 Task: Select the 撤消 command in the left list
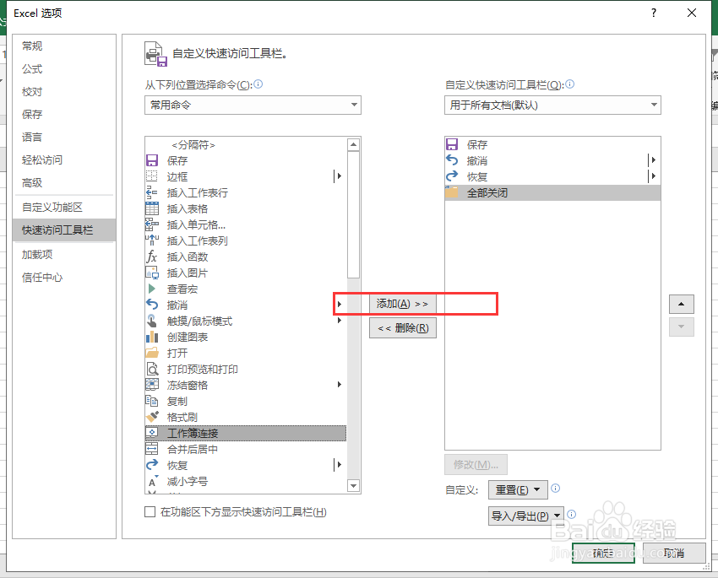tap(176, 305)
